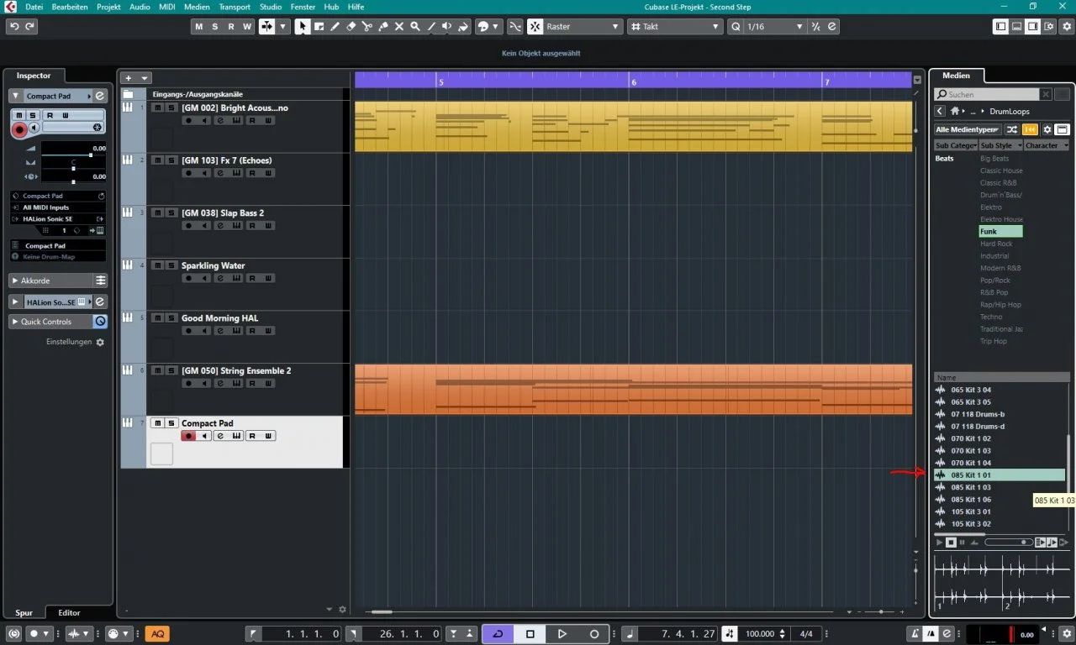This screenshot has width=1076, height=645.
Task: Open the Transport menu
Action: point(235,7)
